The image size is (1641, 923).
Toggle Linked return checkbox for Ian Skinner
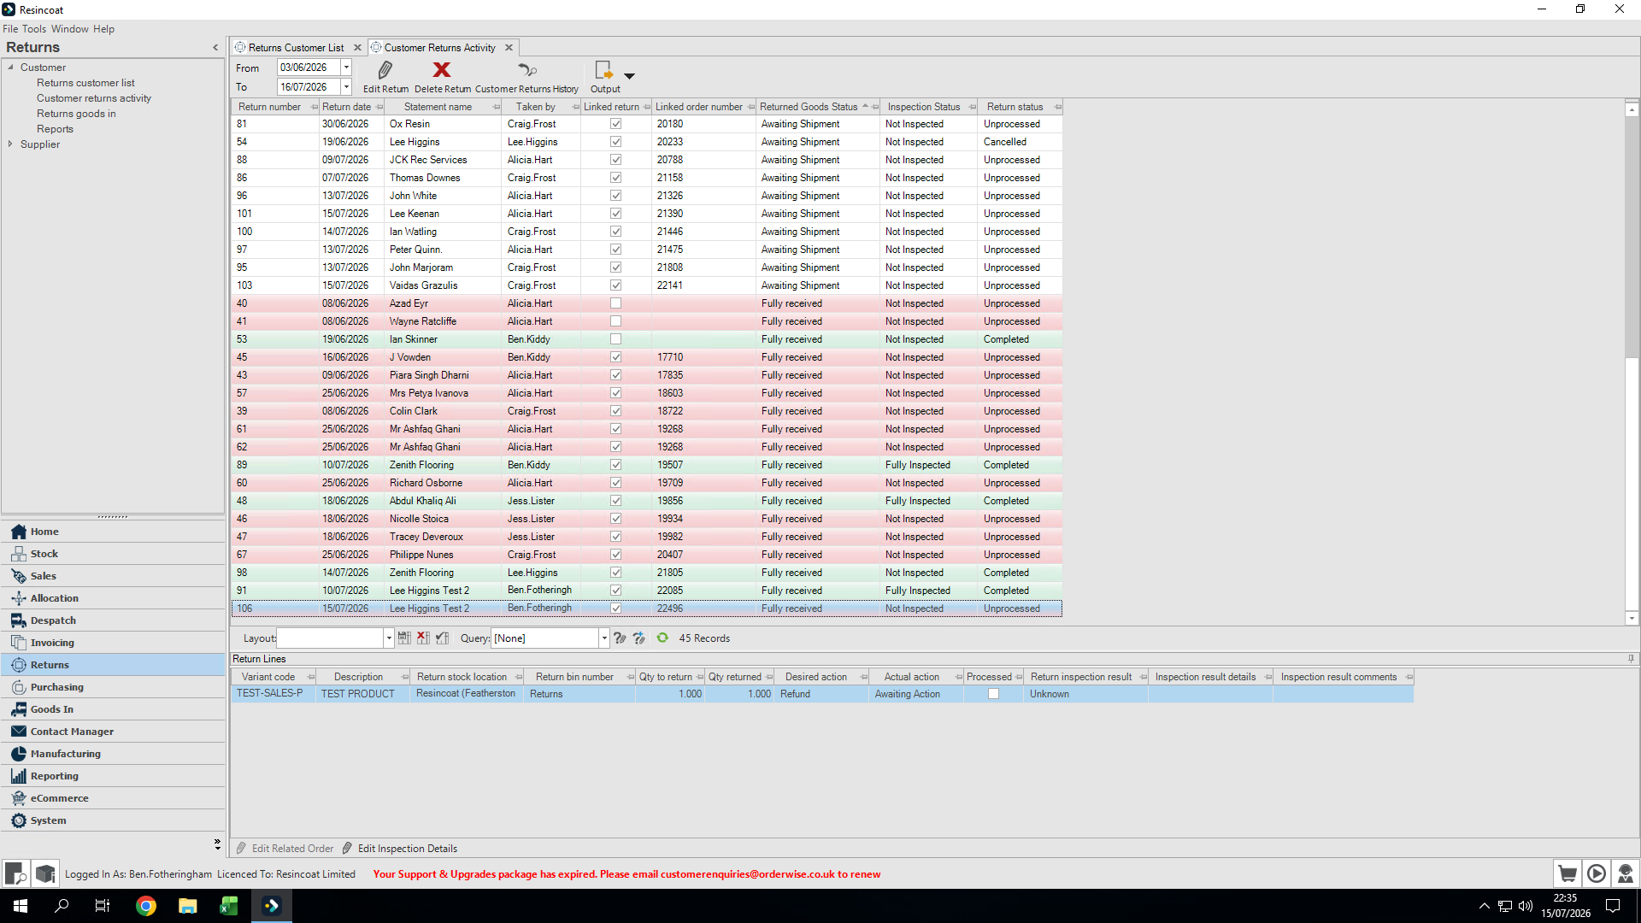click(615, 339)
